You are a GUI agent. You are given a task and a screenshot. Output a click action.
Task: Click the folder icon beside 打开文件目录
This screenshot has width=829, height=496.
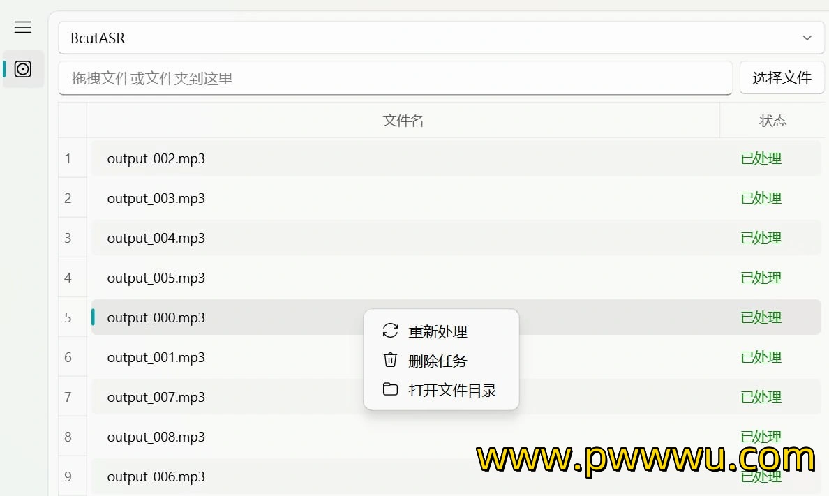click(x=390, y=389)
